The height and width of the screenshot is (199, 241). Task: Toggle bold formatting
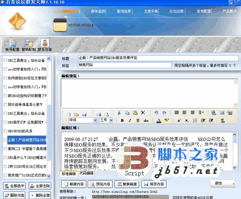coord(122,121)
